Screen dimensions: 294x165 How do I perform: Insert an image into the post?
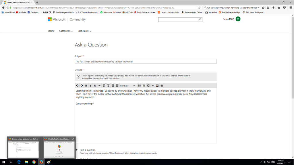(x=157, y=86)
